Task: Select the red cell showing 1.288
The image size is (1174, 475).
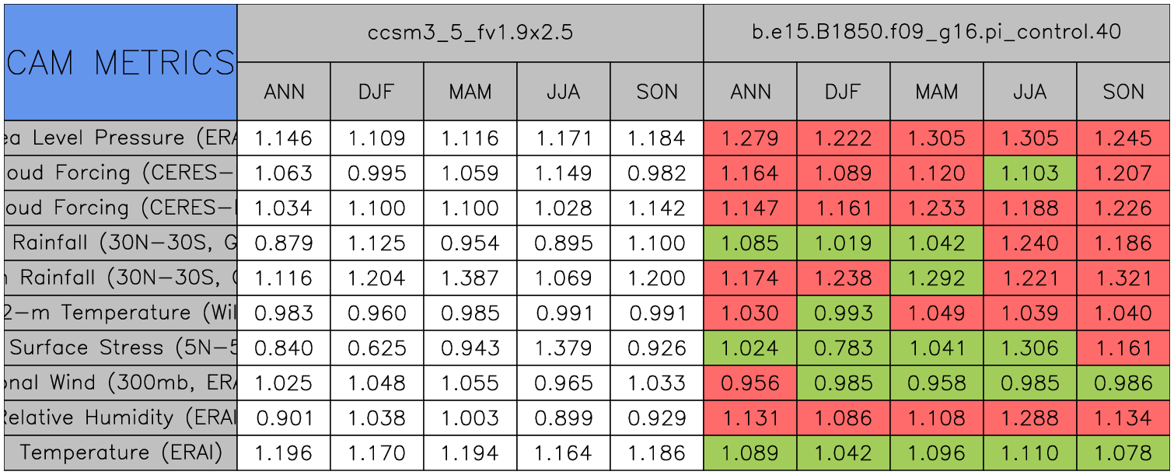Action: 1029,418
